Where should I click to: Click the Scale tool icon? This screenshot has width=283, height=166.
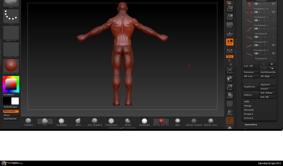pyautogui.click(x=230, y=87)
